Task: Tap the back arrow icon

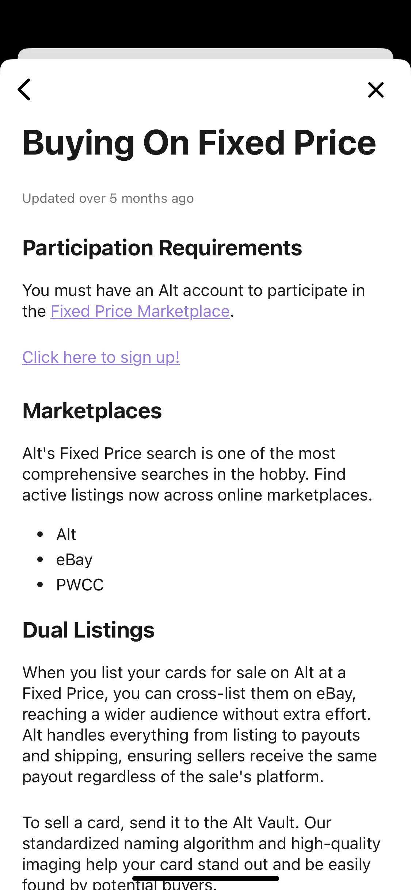Action: pyautogui.click(x=24, y=90)
